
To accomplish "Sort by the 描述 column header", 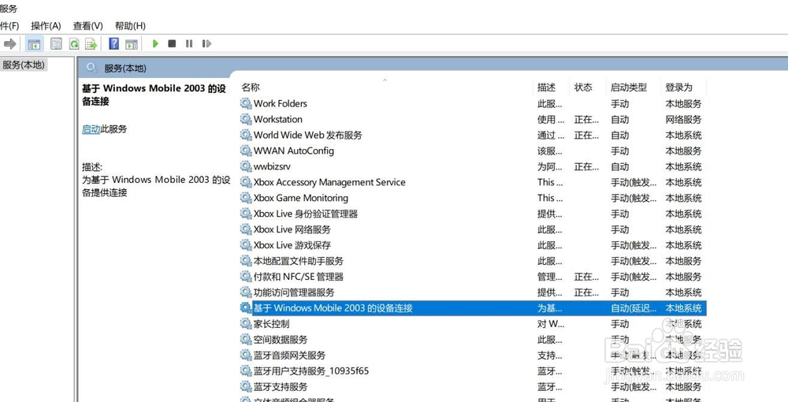I will pyautogui.click(x=546, y=87).
